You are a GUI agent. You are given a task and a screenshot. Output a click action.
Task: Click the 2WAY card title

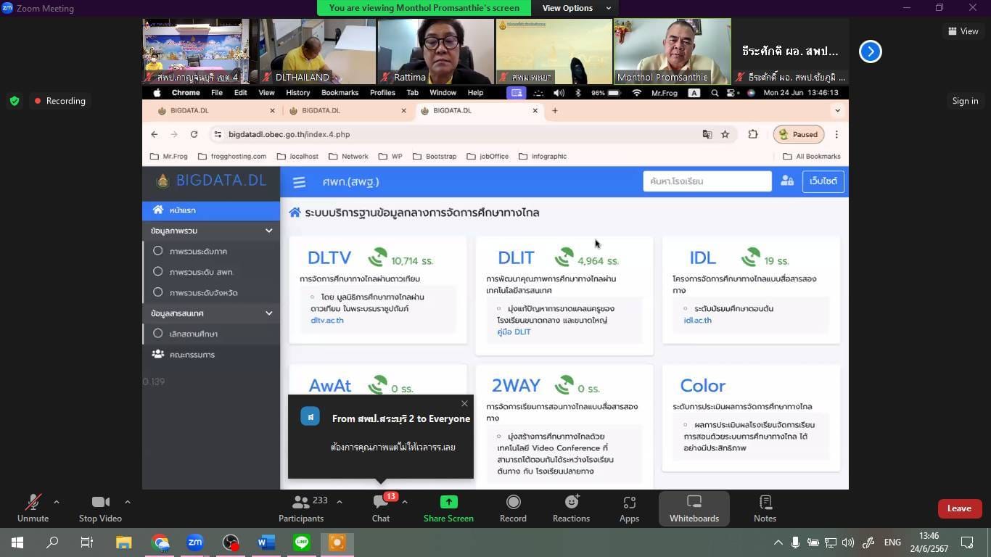[516, 385]
